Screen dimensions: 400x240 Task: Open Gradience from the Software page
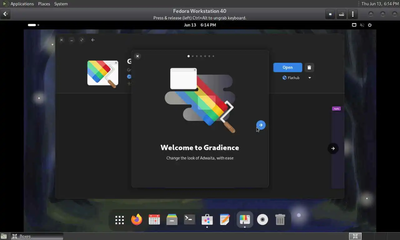pyautogui.click(x=287, y=67)
